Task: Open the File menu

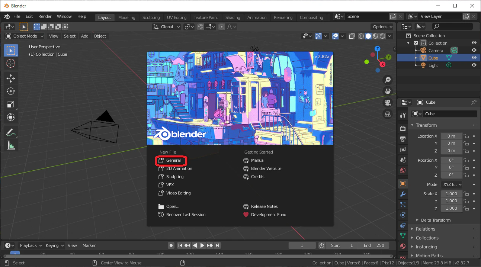Action: click(x=17, y=16)
